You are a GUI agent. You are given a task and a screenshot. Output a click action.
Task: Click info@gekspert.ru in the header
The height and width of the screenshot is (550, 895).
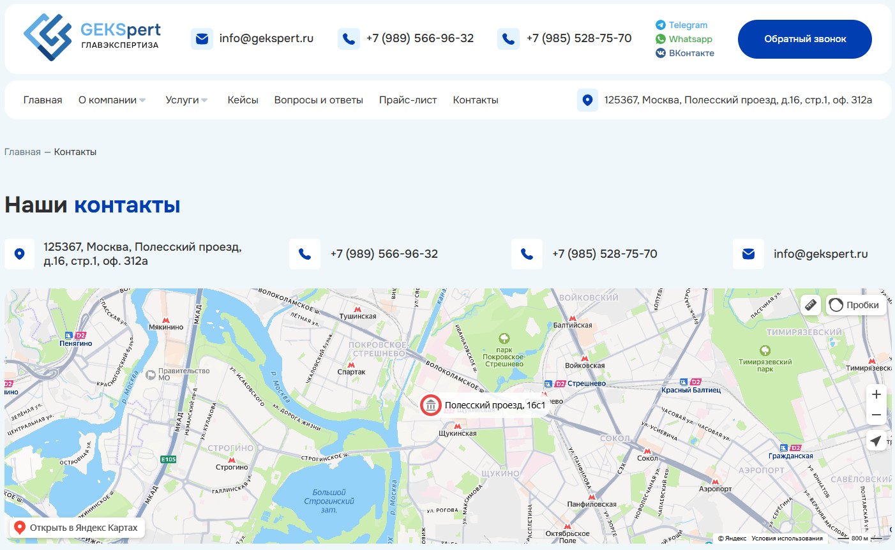[266, 38]
